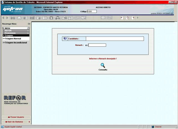Click the Trocar Usuário button
Image resolution: width=178 pixels, height=129 pixels.
coord(16,117)
